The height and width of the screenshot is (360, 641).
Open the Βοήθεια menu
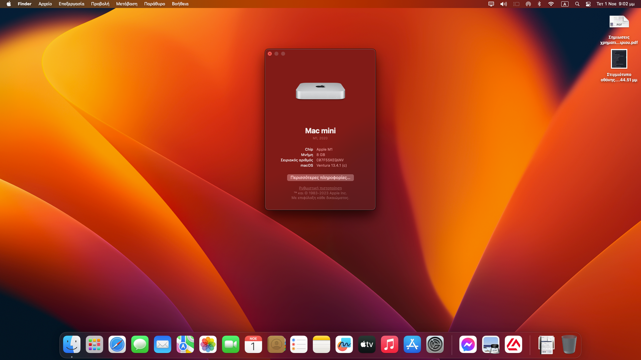(x=180, y=4)
